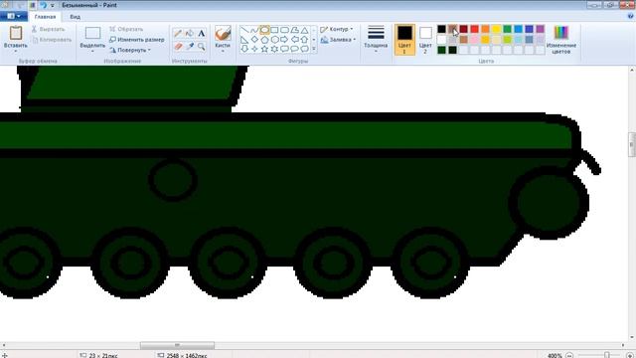
Task: Choose the Right triangle shape
Action: [x=244, y=40]
